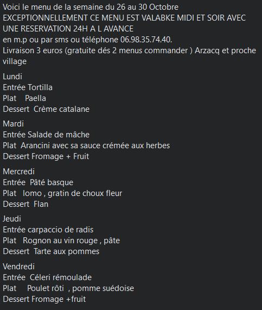Click the Arancini sauce crémée line

pyautogui.click(x=86, y=145)
